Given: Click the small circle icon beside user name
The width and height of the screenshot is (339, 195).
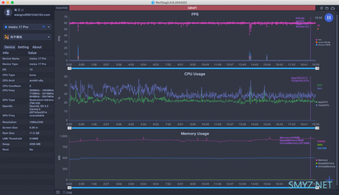Looking at the screenshot, I should [22, 10].
